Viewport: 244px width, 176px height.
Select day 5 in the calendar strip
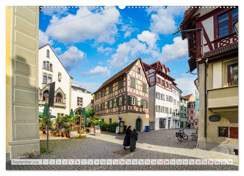coord(71,162)
